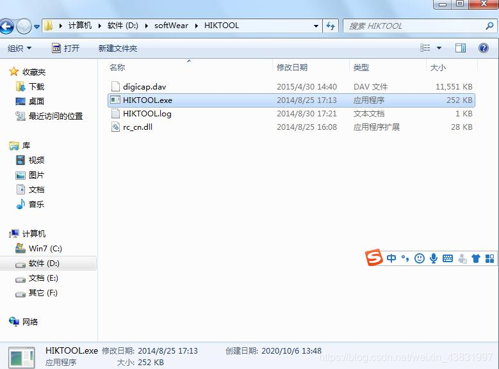
Task: Click the 2014/8/25 17:13 date of HIKTOOL.exe
Action: tap(306, 100)
